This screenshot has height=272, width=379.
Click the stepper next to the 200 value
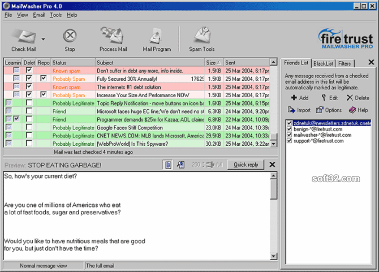(x=203, y=165)
